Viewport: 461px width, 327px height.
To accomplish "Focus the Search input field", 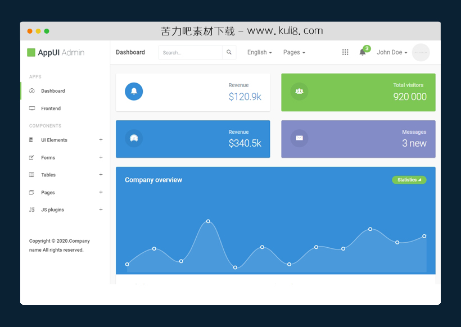I will click(x=190, y=52).
